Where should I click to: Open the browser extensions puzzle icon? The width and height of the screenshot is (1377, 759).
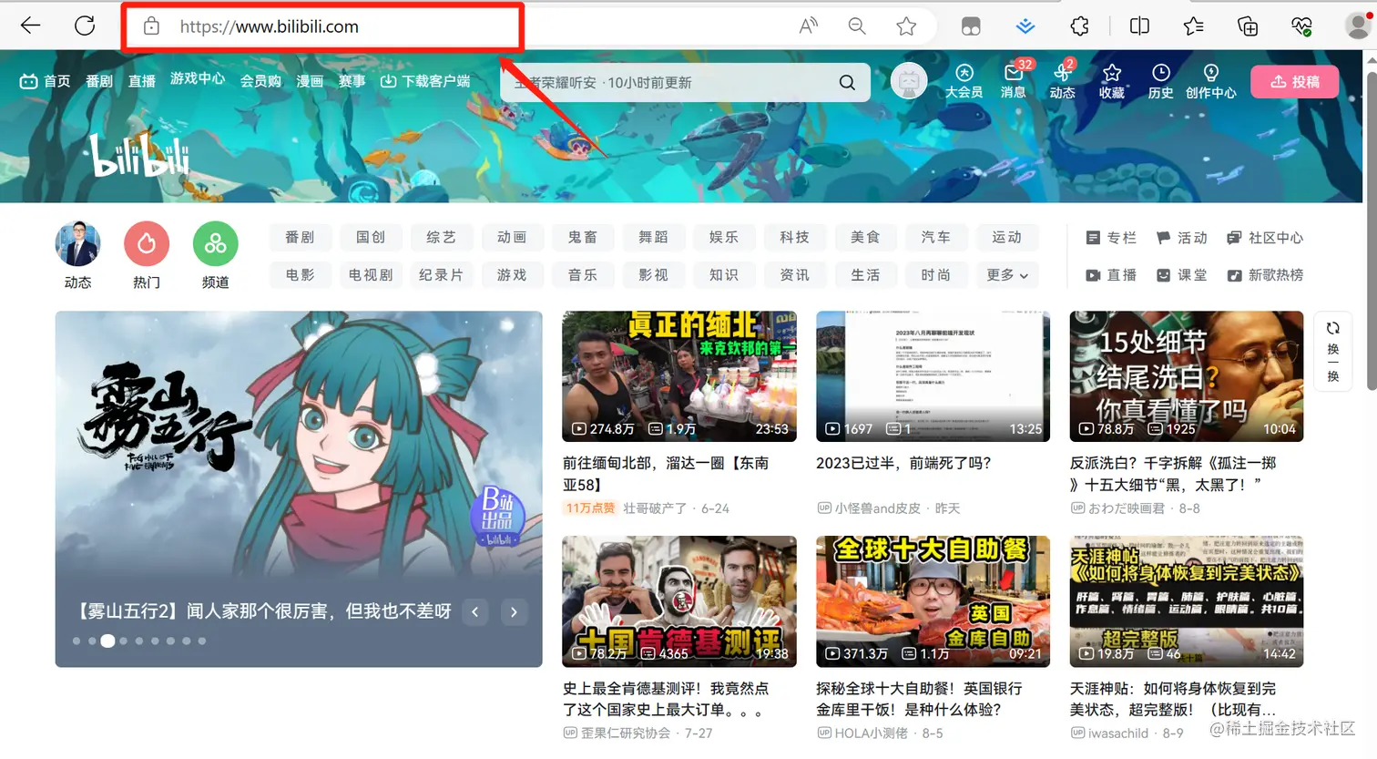[x=1079, y=26]
